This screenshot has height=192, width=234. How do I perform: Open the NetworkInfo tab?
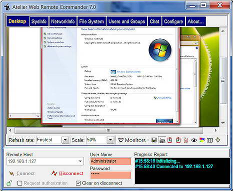click(x=63, y=21)
